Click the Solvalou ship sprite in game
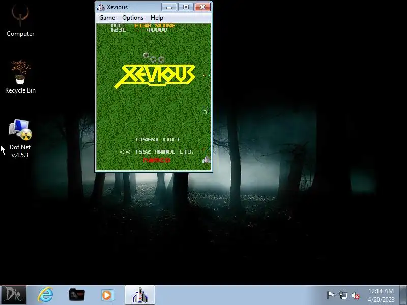 (207, 159)
